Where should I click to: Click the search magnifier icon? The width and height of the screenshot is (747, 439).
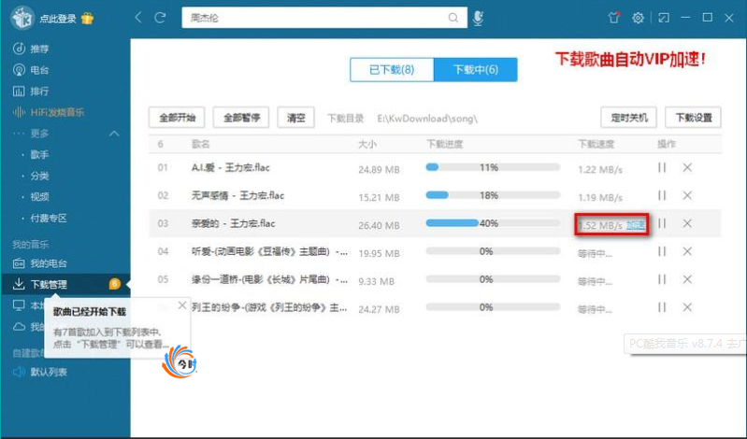[453, 18]
